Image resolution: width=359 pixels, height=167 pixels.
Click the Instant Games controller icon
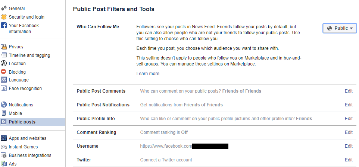4,147
